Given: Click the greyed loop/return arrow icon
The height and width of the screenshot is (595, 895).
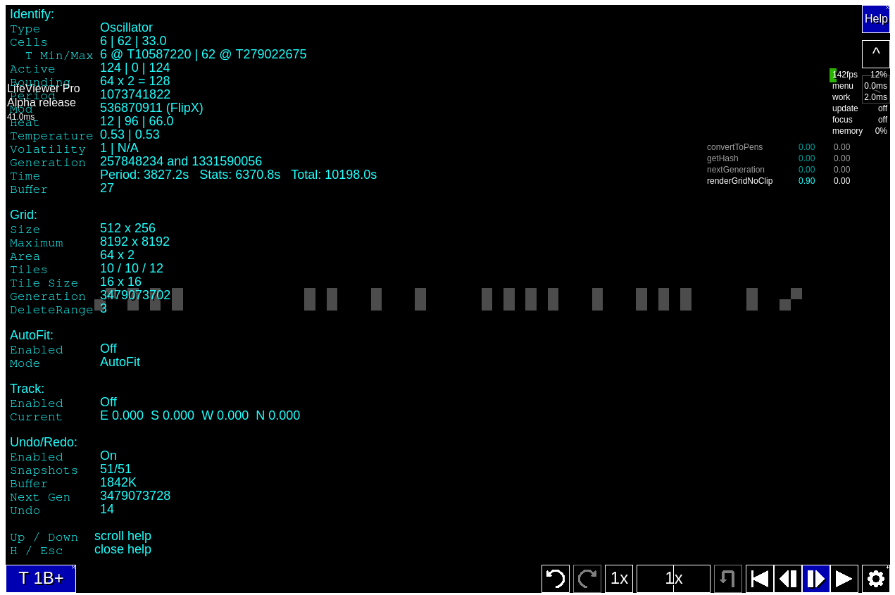Looking at the screenshot, I should coord(728,579).
